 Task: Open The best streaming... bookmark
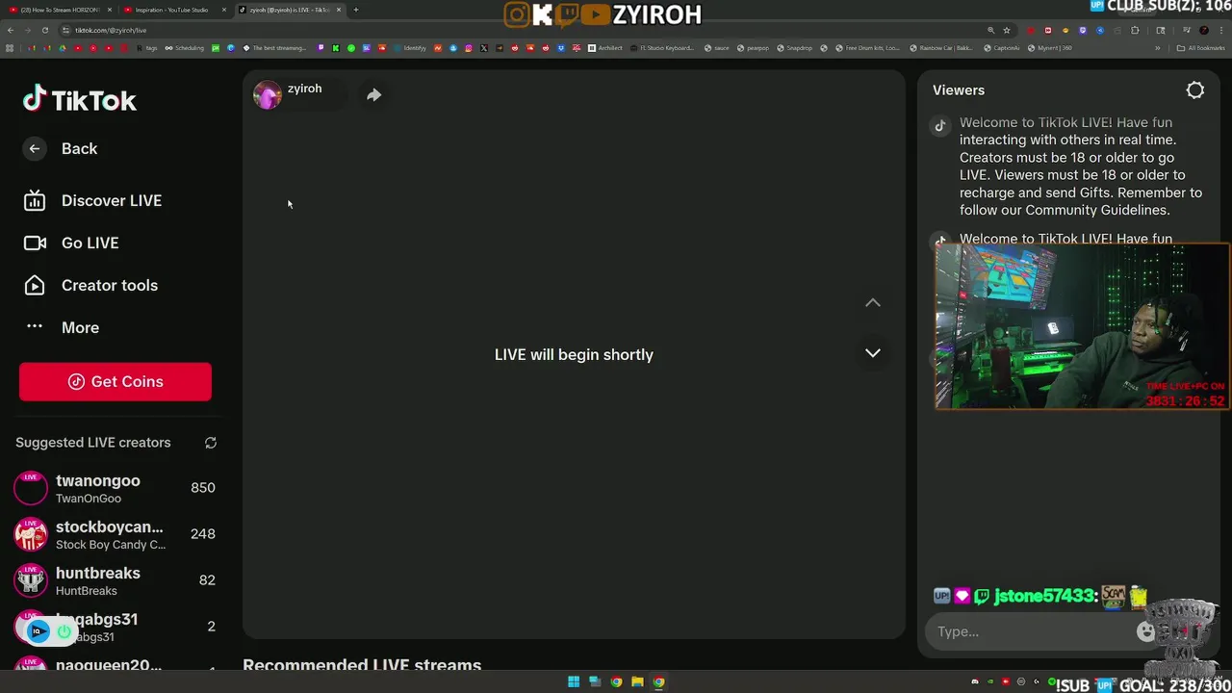click(274, 48)
